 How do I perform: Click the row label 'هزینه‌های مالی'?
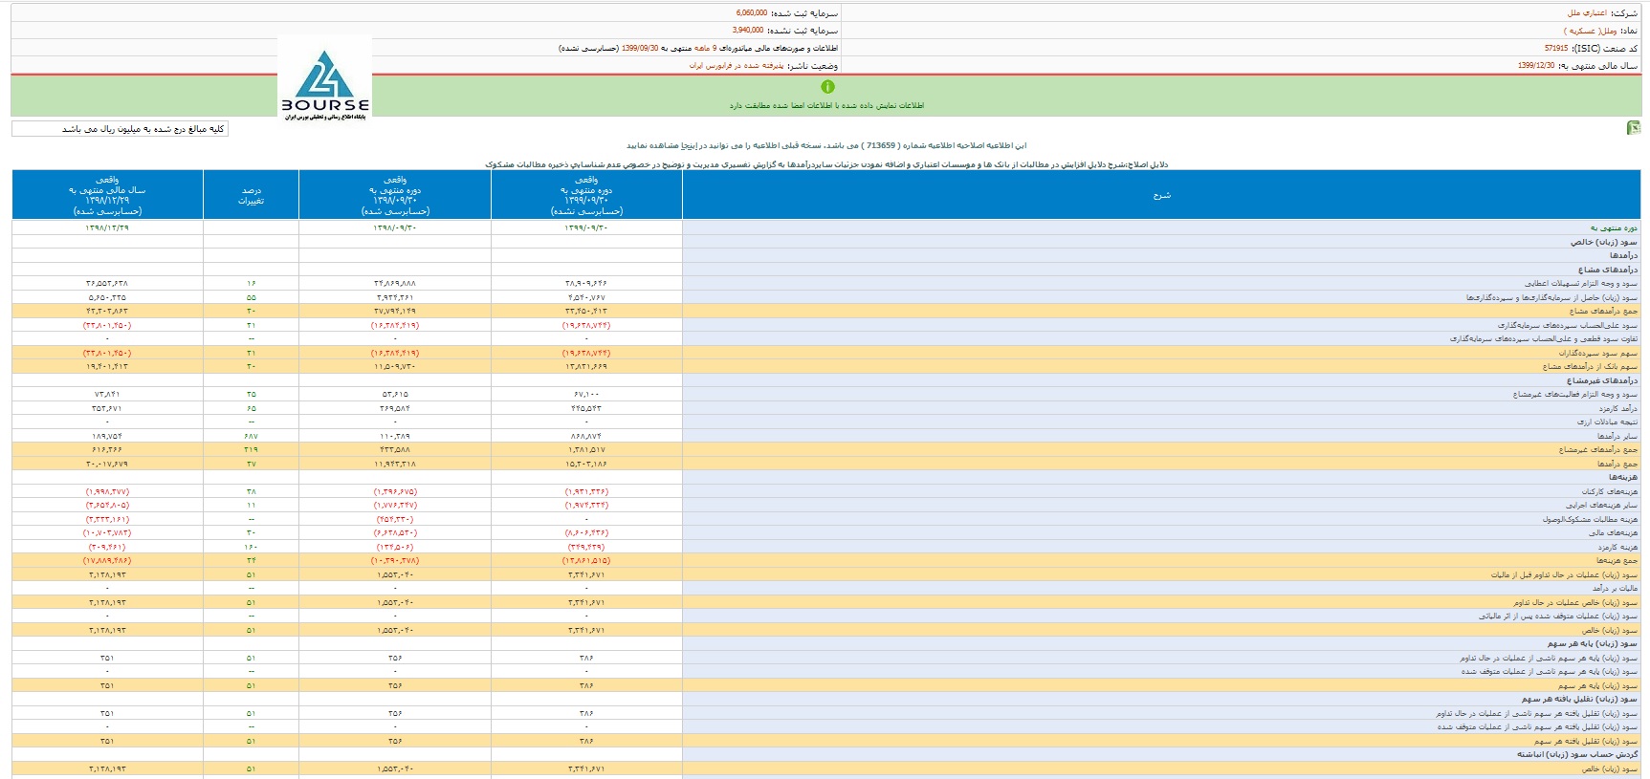[1614, 533]
